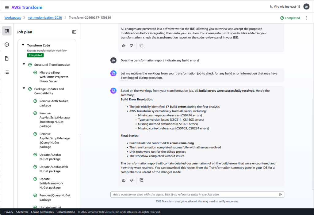This screenshot has height=215, width=314.
Task: Open the checkmark circle icon in the left sidebar
Action: 6,45
